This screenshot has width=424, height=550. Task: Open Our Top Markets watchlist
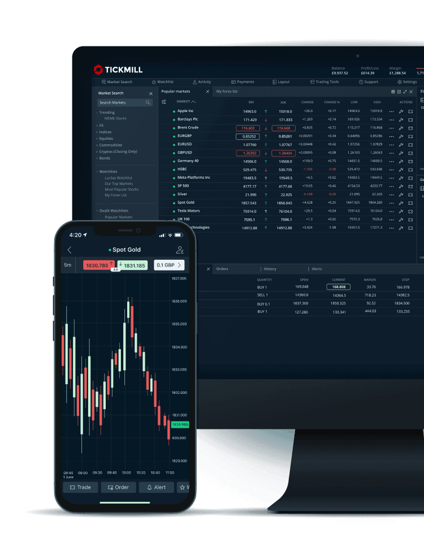(x=119, y=184)
